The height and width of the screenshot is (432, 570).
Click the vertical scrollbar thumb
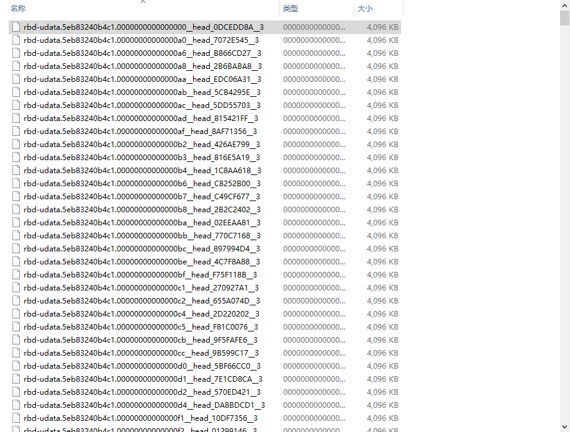564,18
